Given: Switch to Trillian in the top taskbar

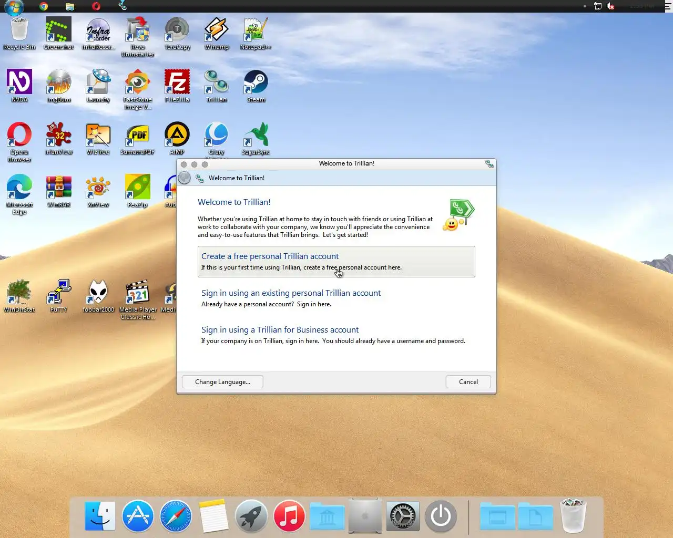Looking at the screenshot, I should click(x=123, y=6).
